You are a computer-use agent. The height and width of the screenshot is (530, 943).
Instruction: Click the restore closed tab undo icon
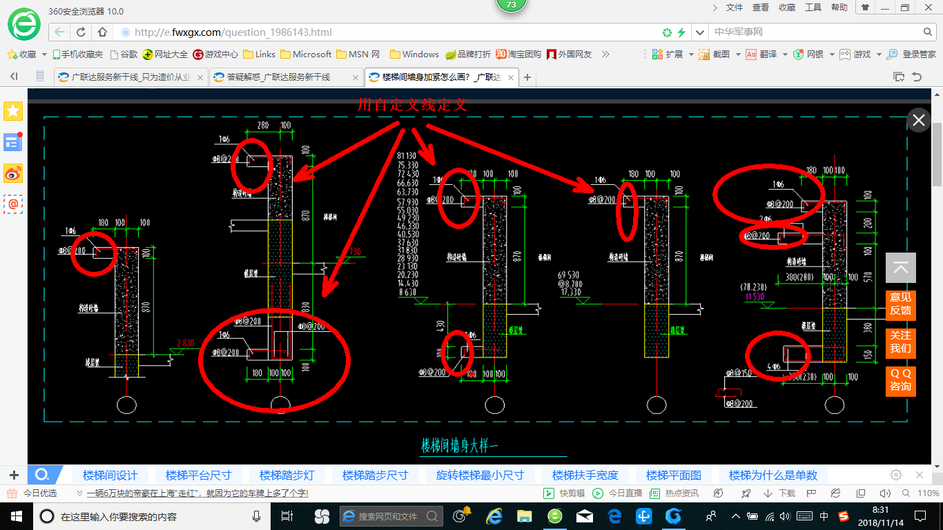click(917, 77)
